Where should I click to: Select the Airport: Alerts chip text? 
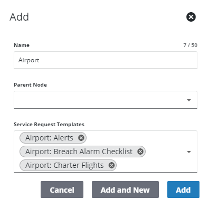[x=49, y=138]
